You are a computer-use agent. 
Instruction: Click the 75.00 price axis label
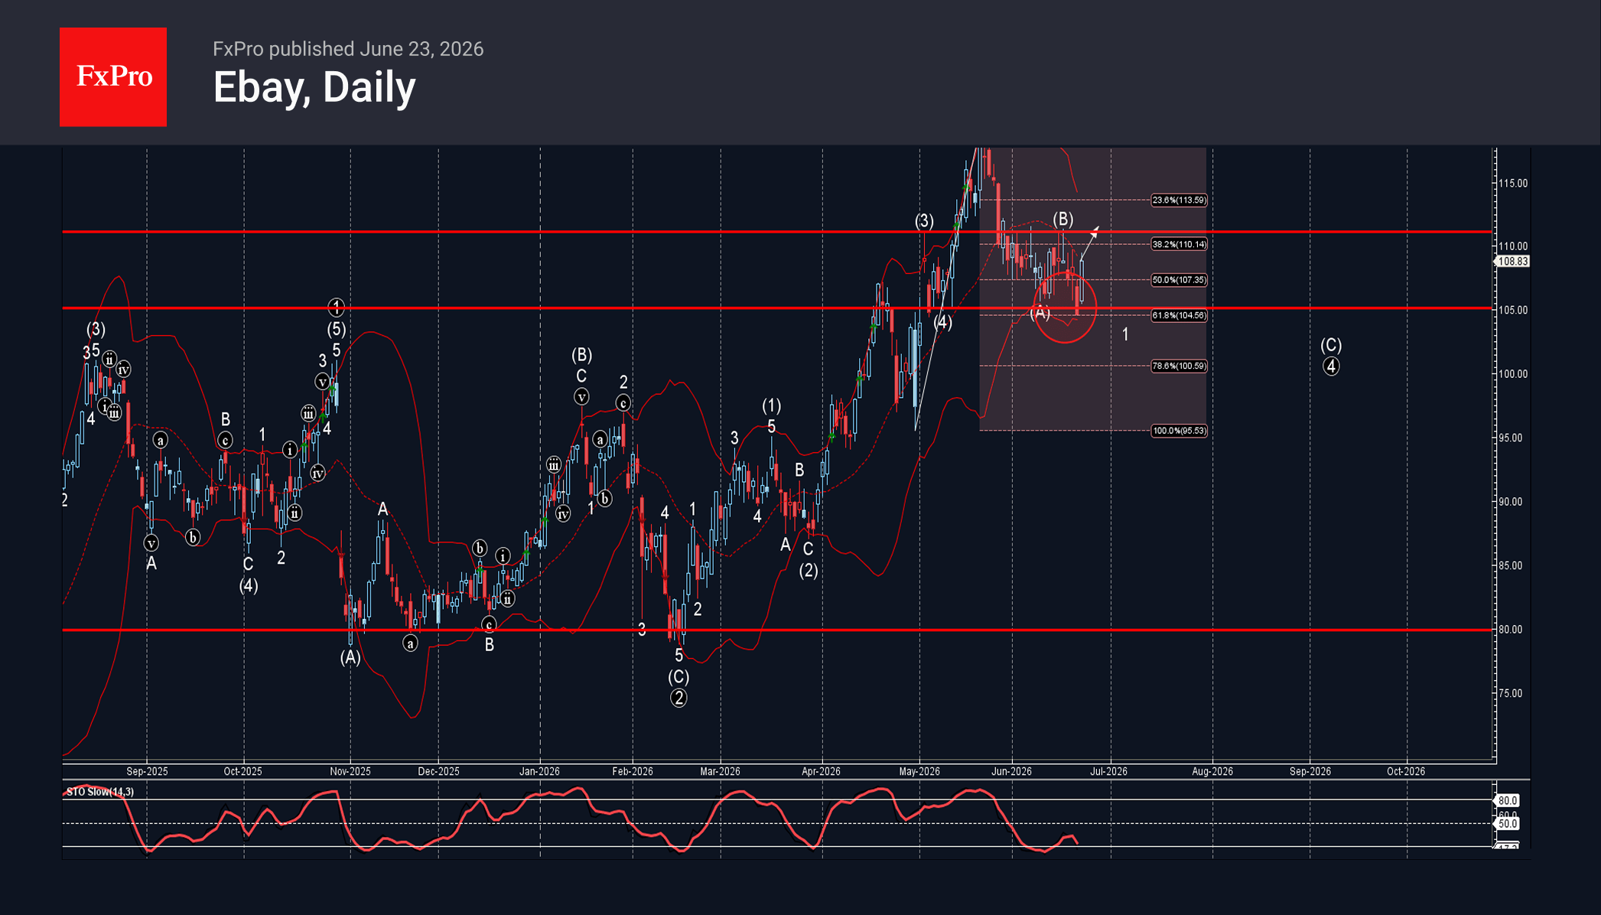point(1511,694)
